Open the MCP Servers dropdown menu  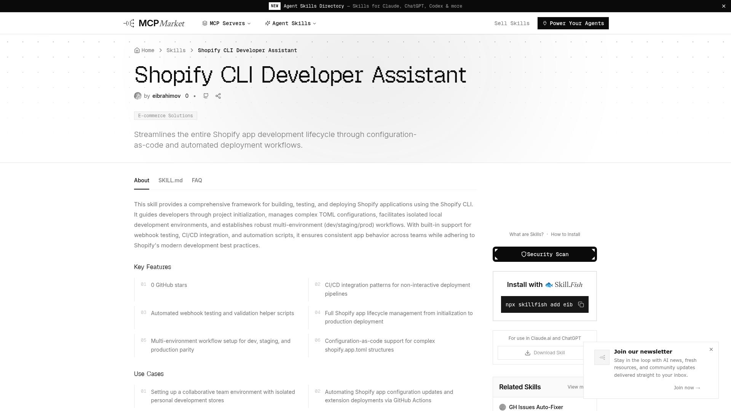tap(227, 23)
